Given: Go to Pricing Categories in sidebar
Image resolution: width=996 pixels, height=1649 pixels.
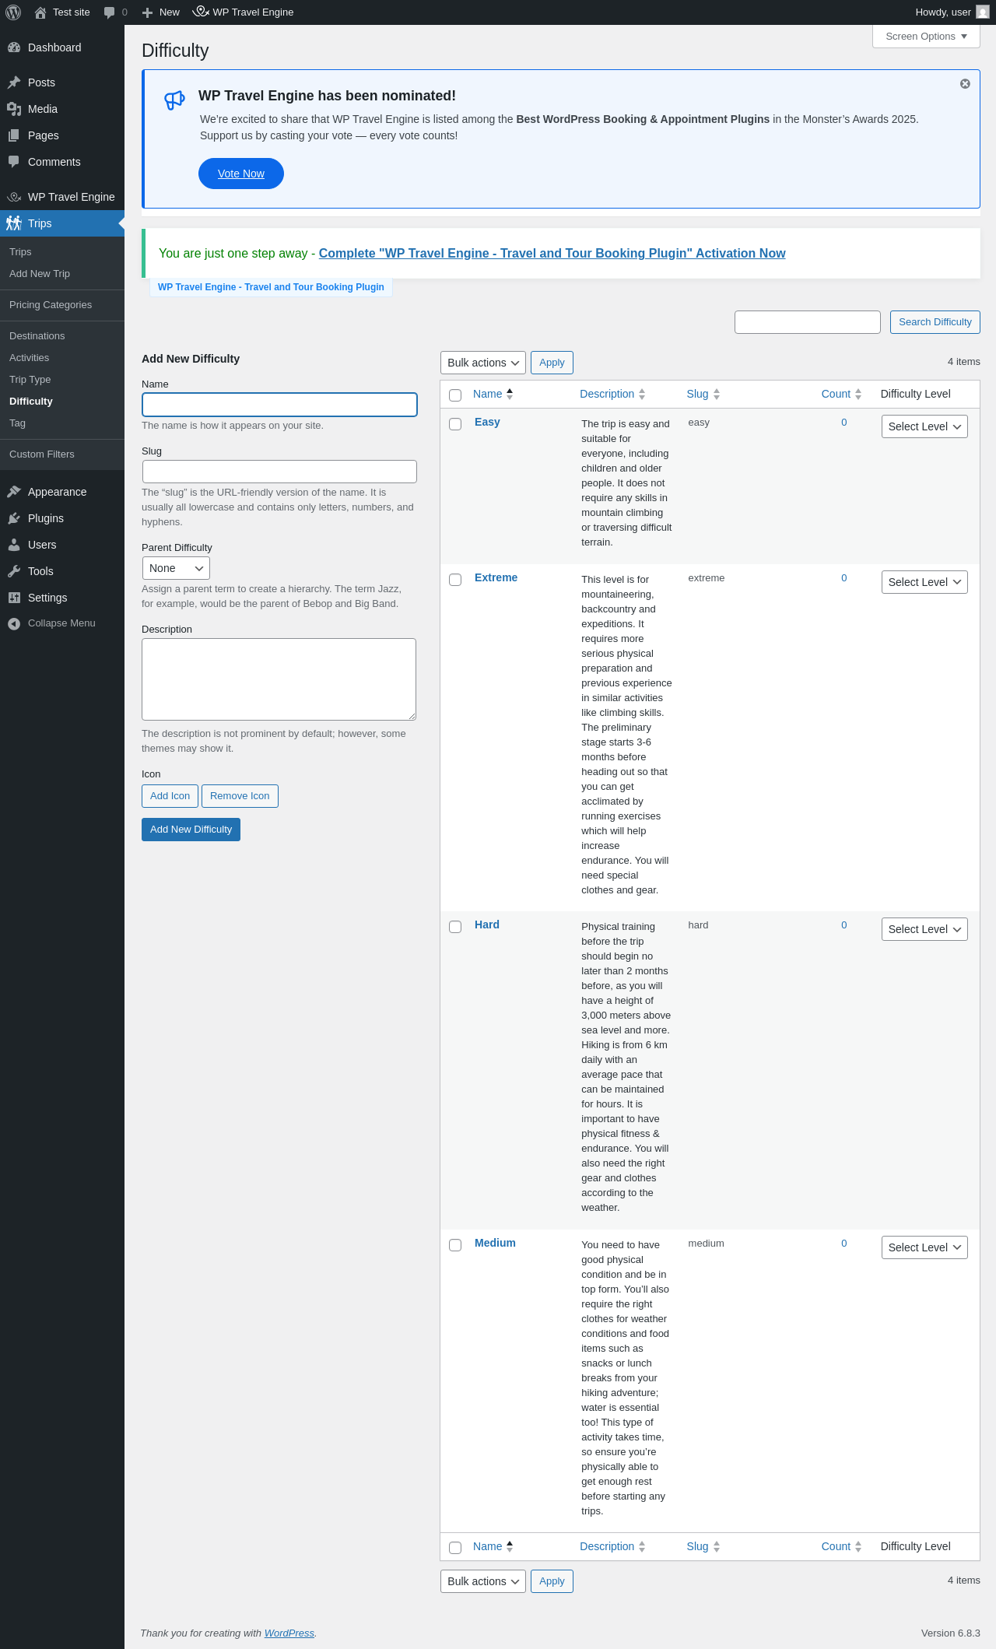Looking at the screenshot, I should 51,305.
